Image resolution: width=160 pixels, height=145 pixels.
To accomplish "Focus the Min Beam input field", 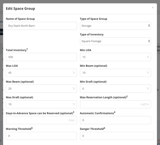I will 116,73.
